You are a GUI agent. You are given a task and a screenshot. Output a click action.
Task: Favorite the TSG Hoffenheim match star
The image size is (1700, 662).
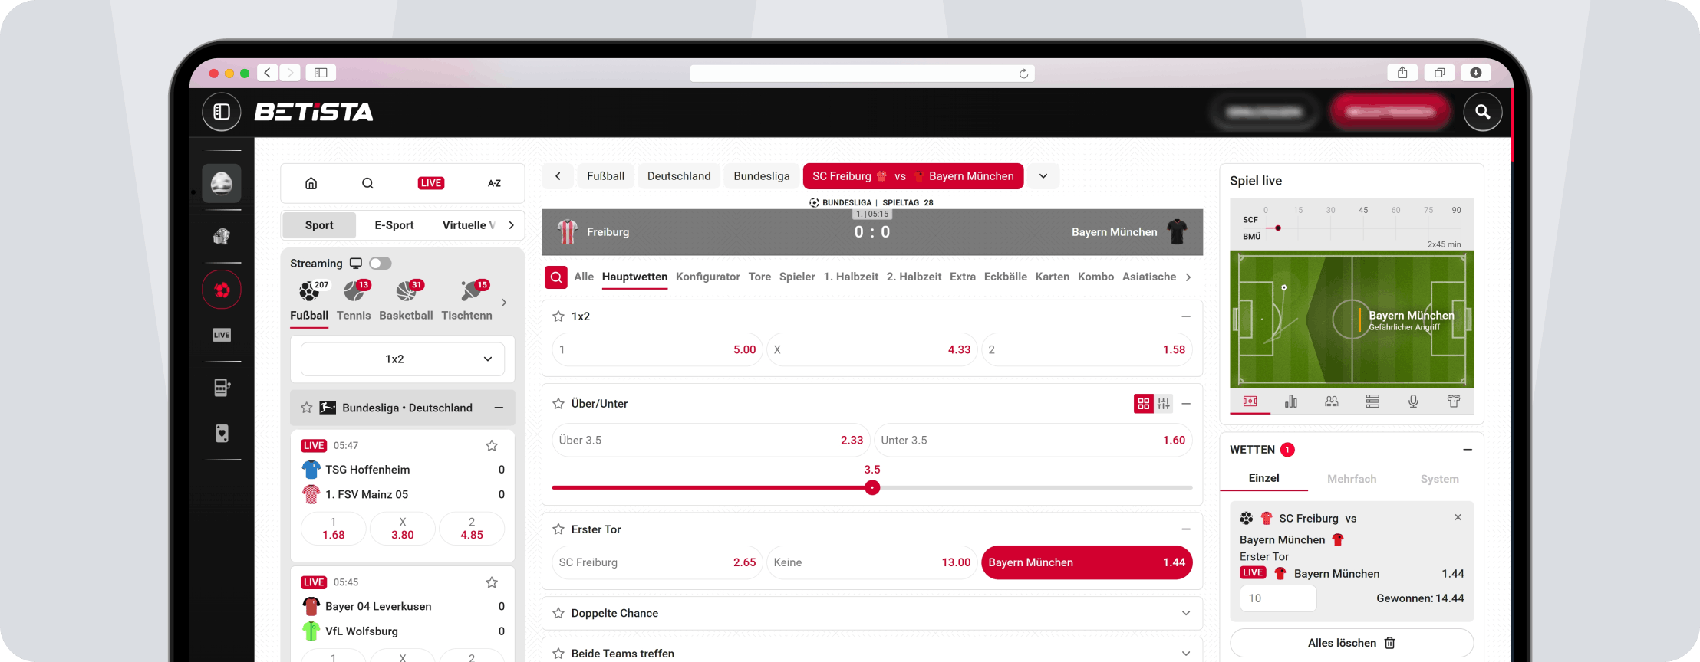click(x=492, y=445)
